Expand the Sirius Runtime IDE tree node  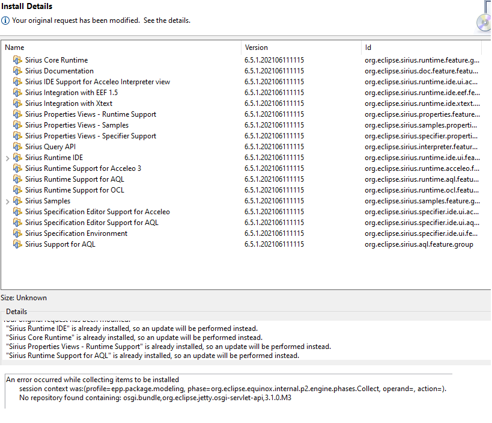pos(8,158)
